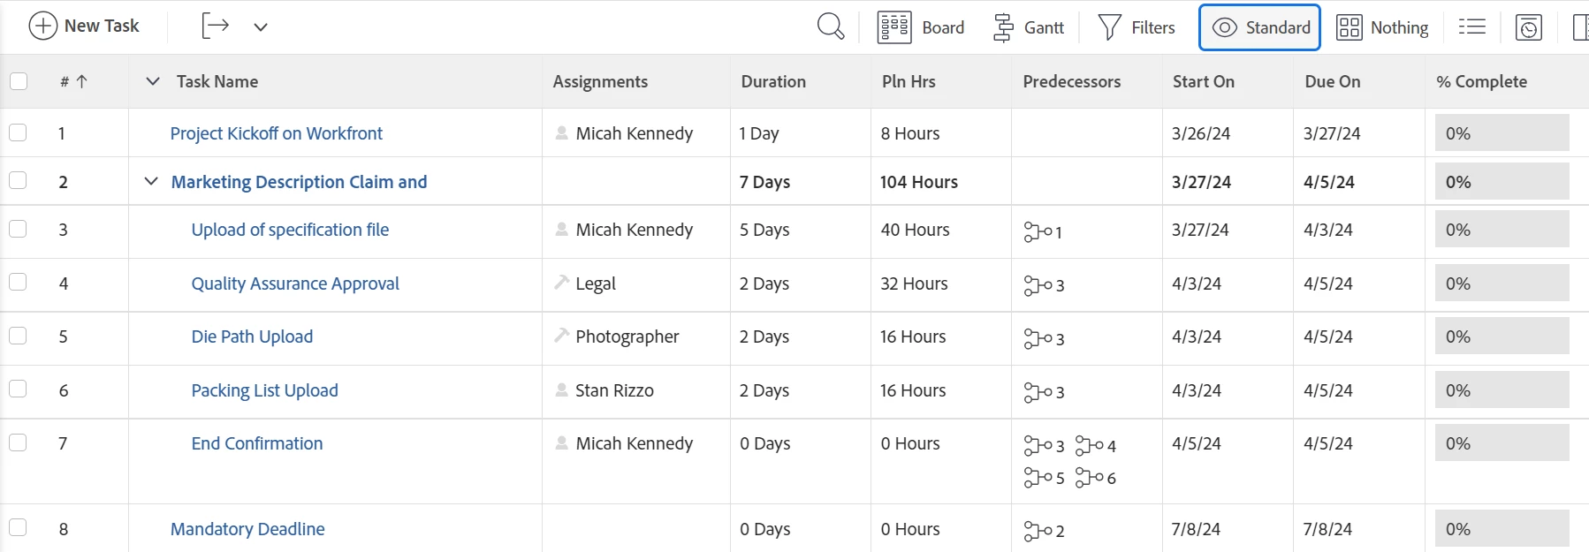1589x552 pixels.
Task: Toggle the select-all checkbox in header
Action: pos(19,81)
